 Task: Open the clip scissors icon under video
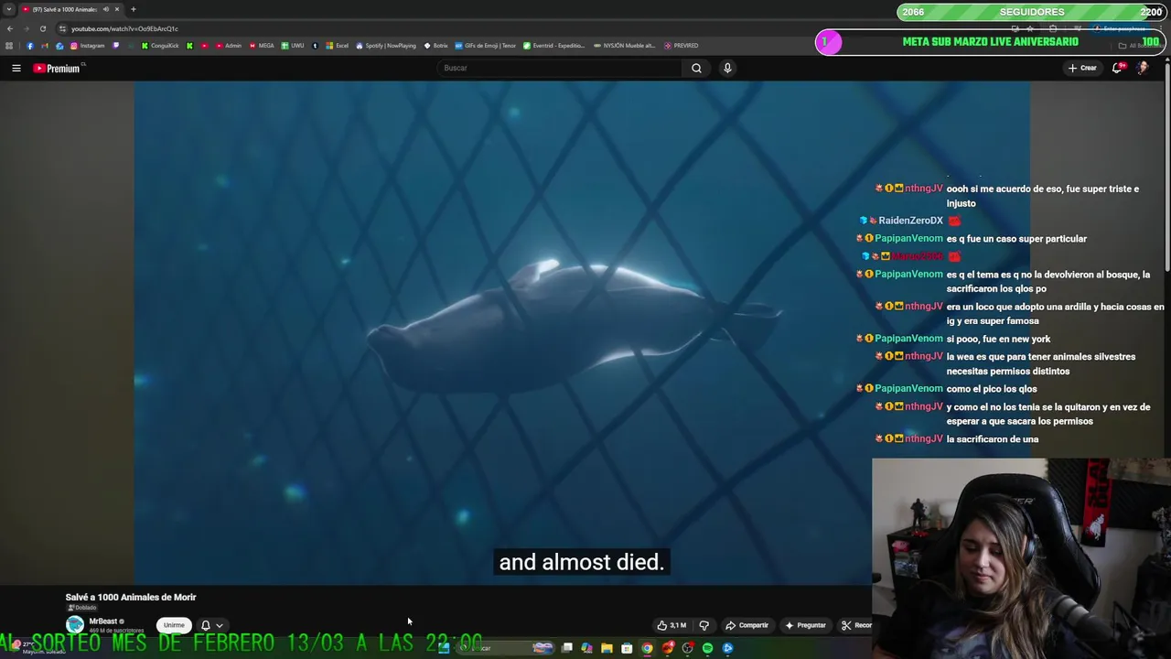[846, 625]
